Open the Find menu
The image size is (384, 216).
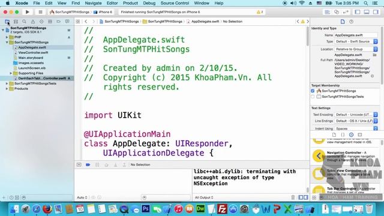point(76,3)
